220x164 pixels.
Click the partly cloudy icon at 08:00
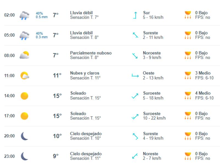pos(24,55)
